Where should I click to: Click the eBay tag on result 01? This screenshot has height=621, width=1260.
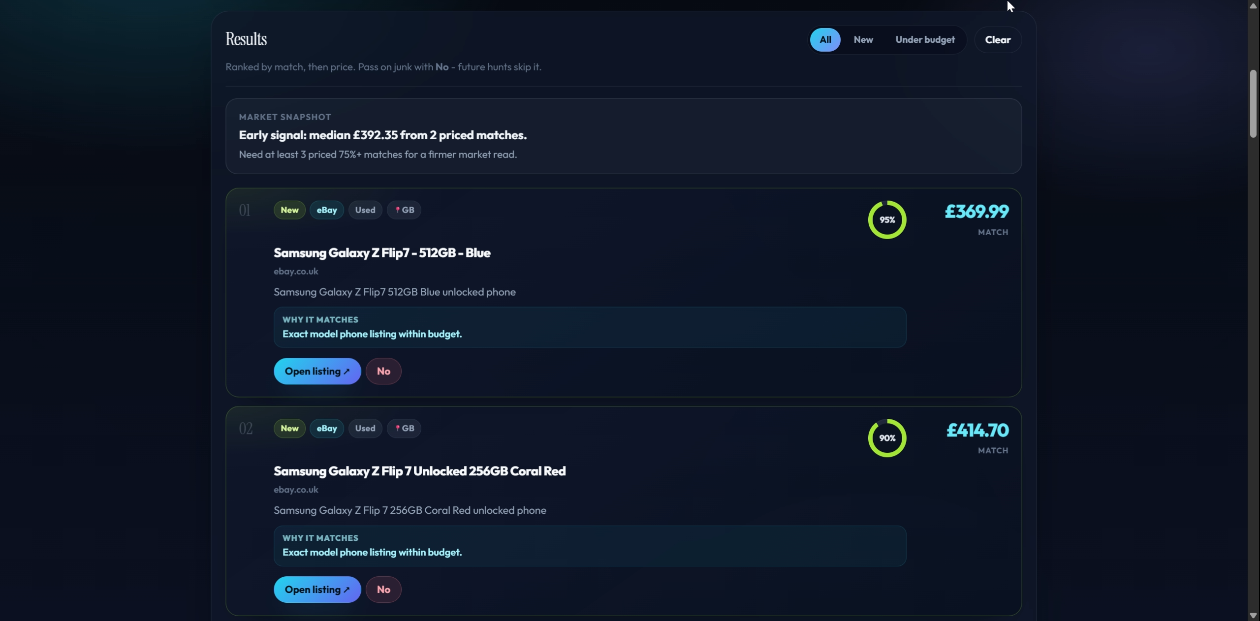click(327, 210)
